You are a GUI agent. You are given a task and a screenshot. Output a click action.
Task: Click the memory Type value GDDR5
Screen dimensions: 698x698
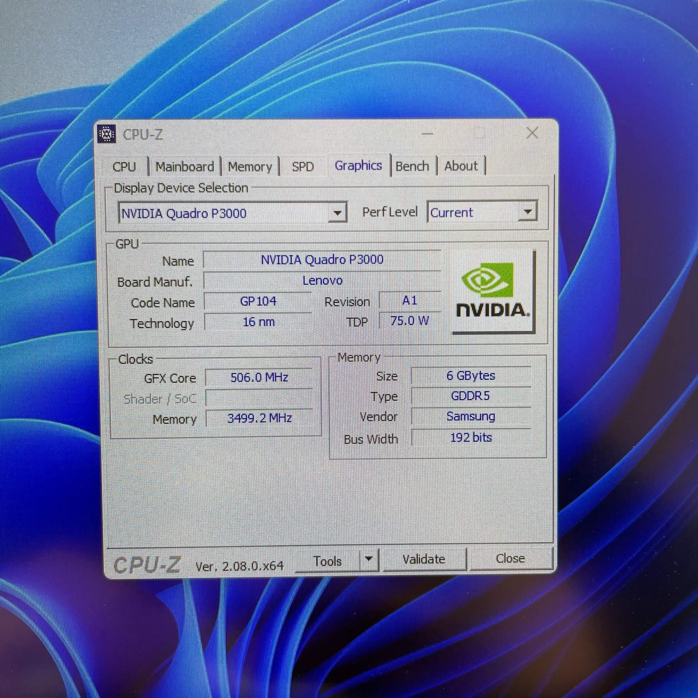pos(471,396)
